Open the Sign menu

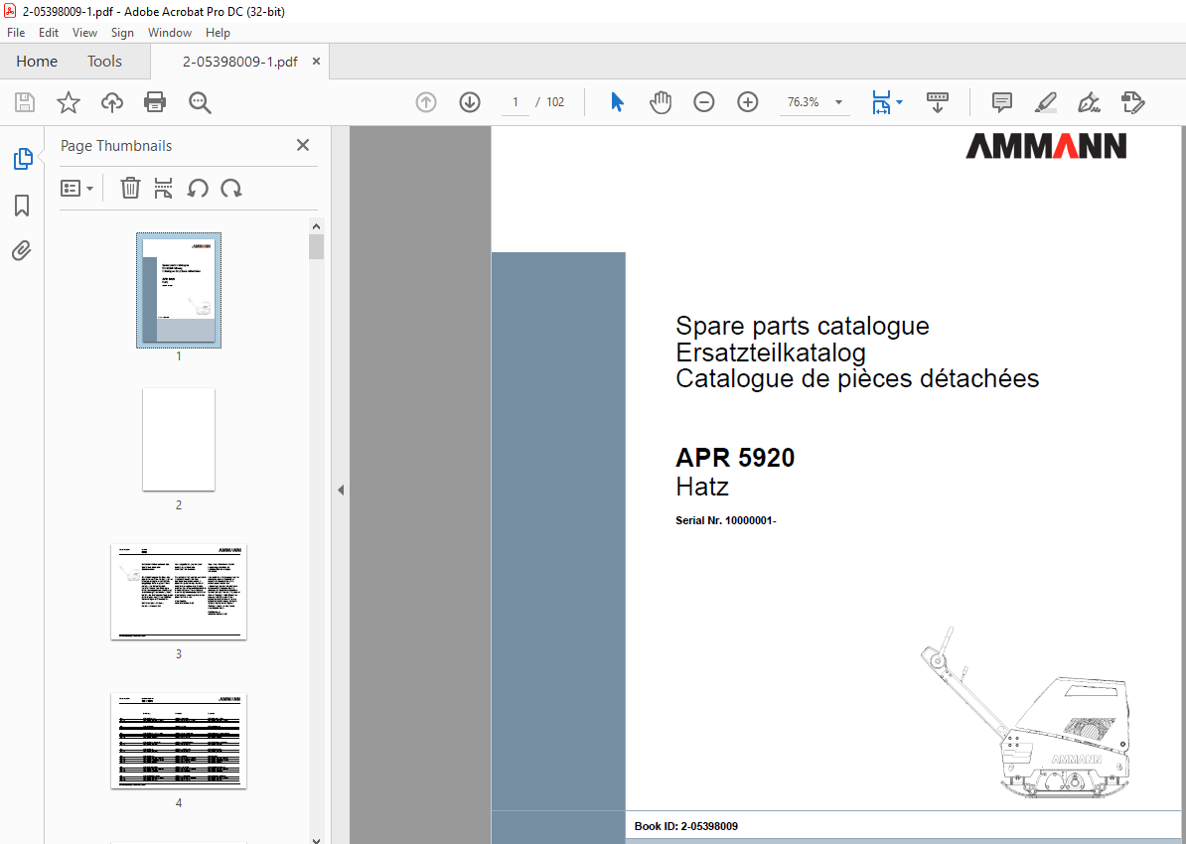coord(122,33)
